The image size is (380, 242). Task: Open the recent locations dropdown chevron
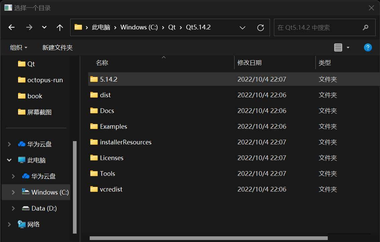(x=44, y=27)
